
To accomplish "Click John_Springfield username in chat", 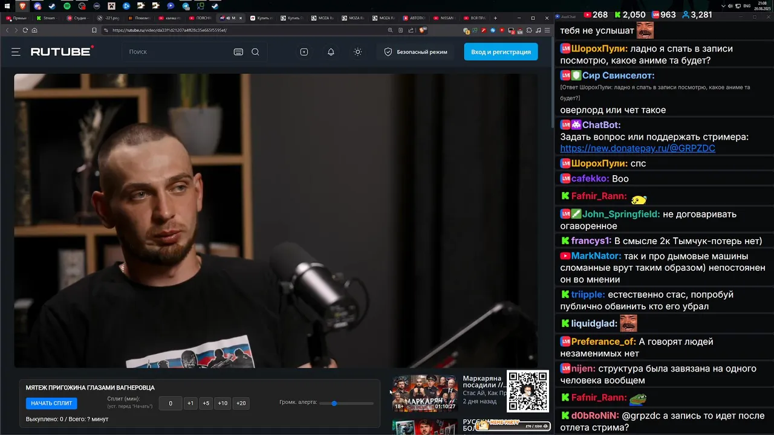I will [621, 214].
